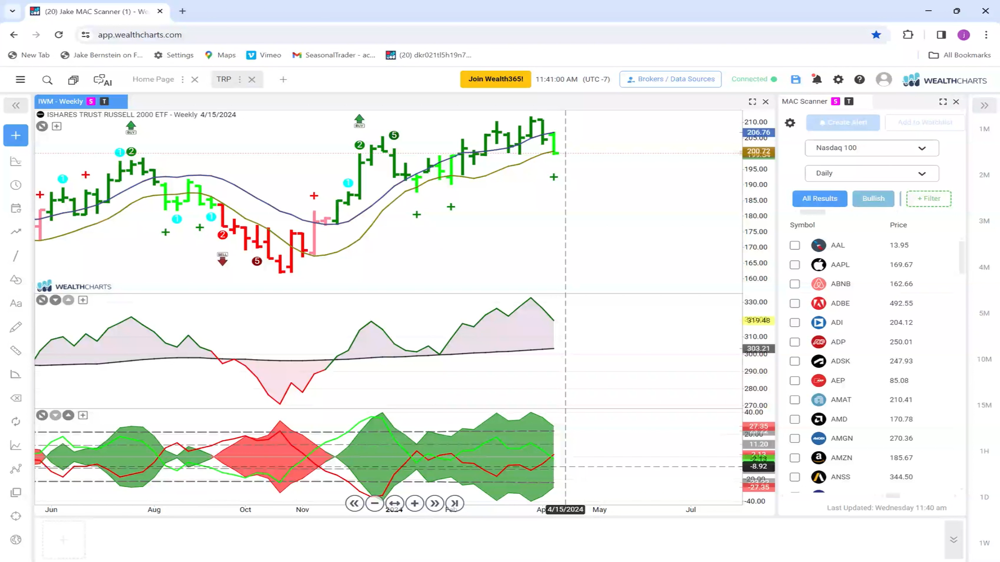Jump chart to latest bar

(455, 503)
